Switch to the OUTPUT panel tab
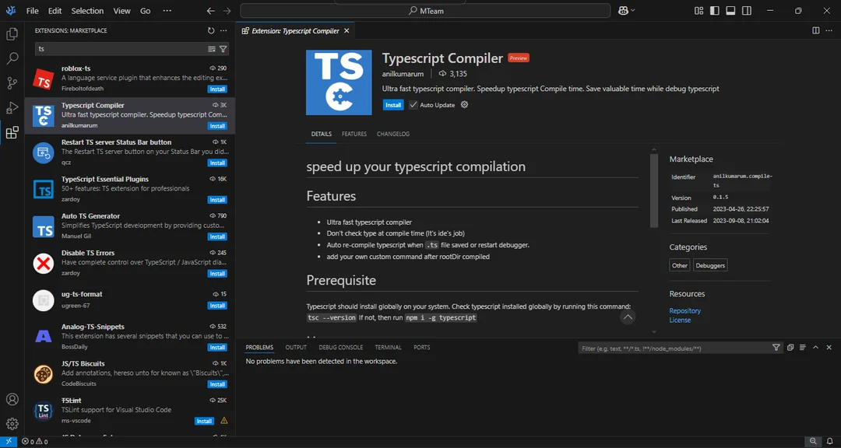Viewport: 841px width, 448px height. [296, 347]
